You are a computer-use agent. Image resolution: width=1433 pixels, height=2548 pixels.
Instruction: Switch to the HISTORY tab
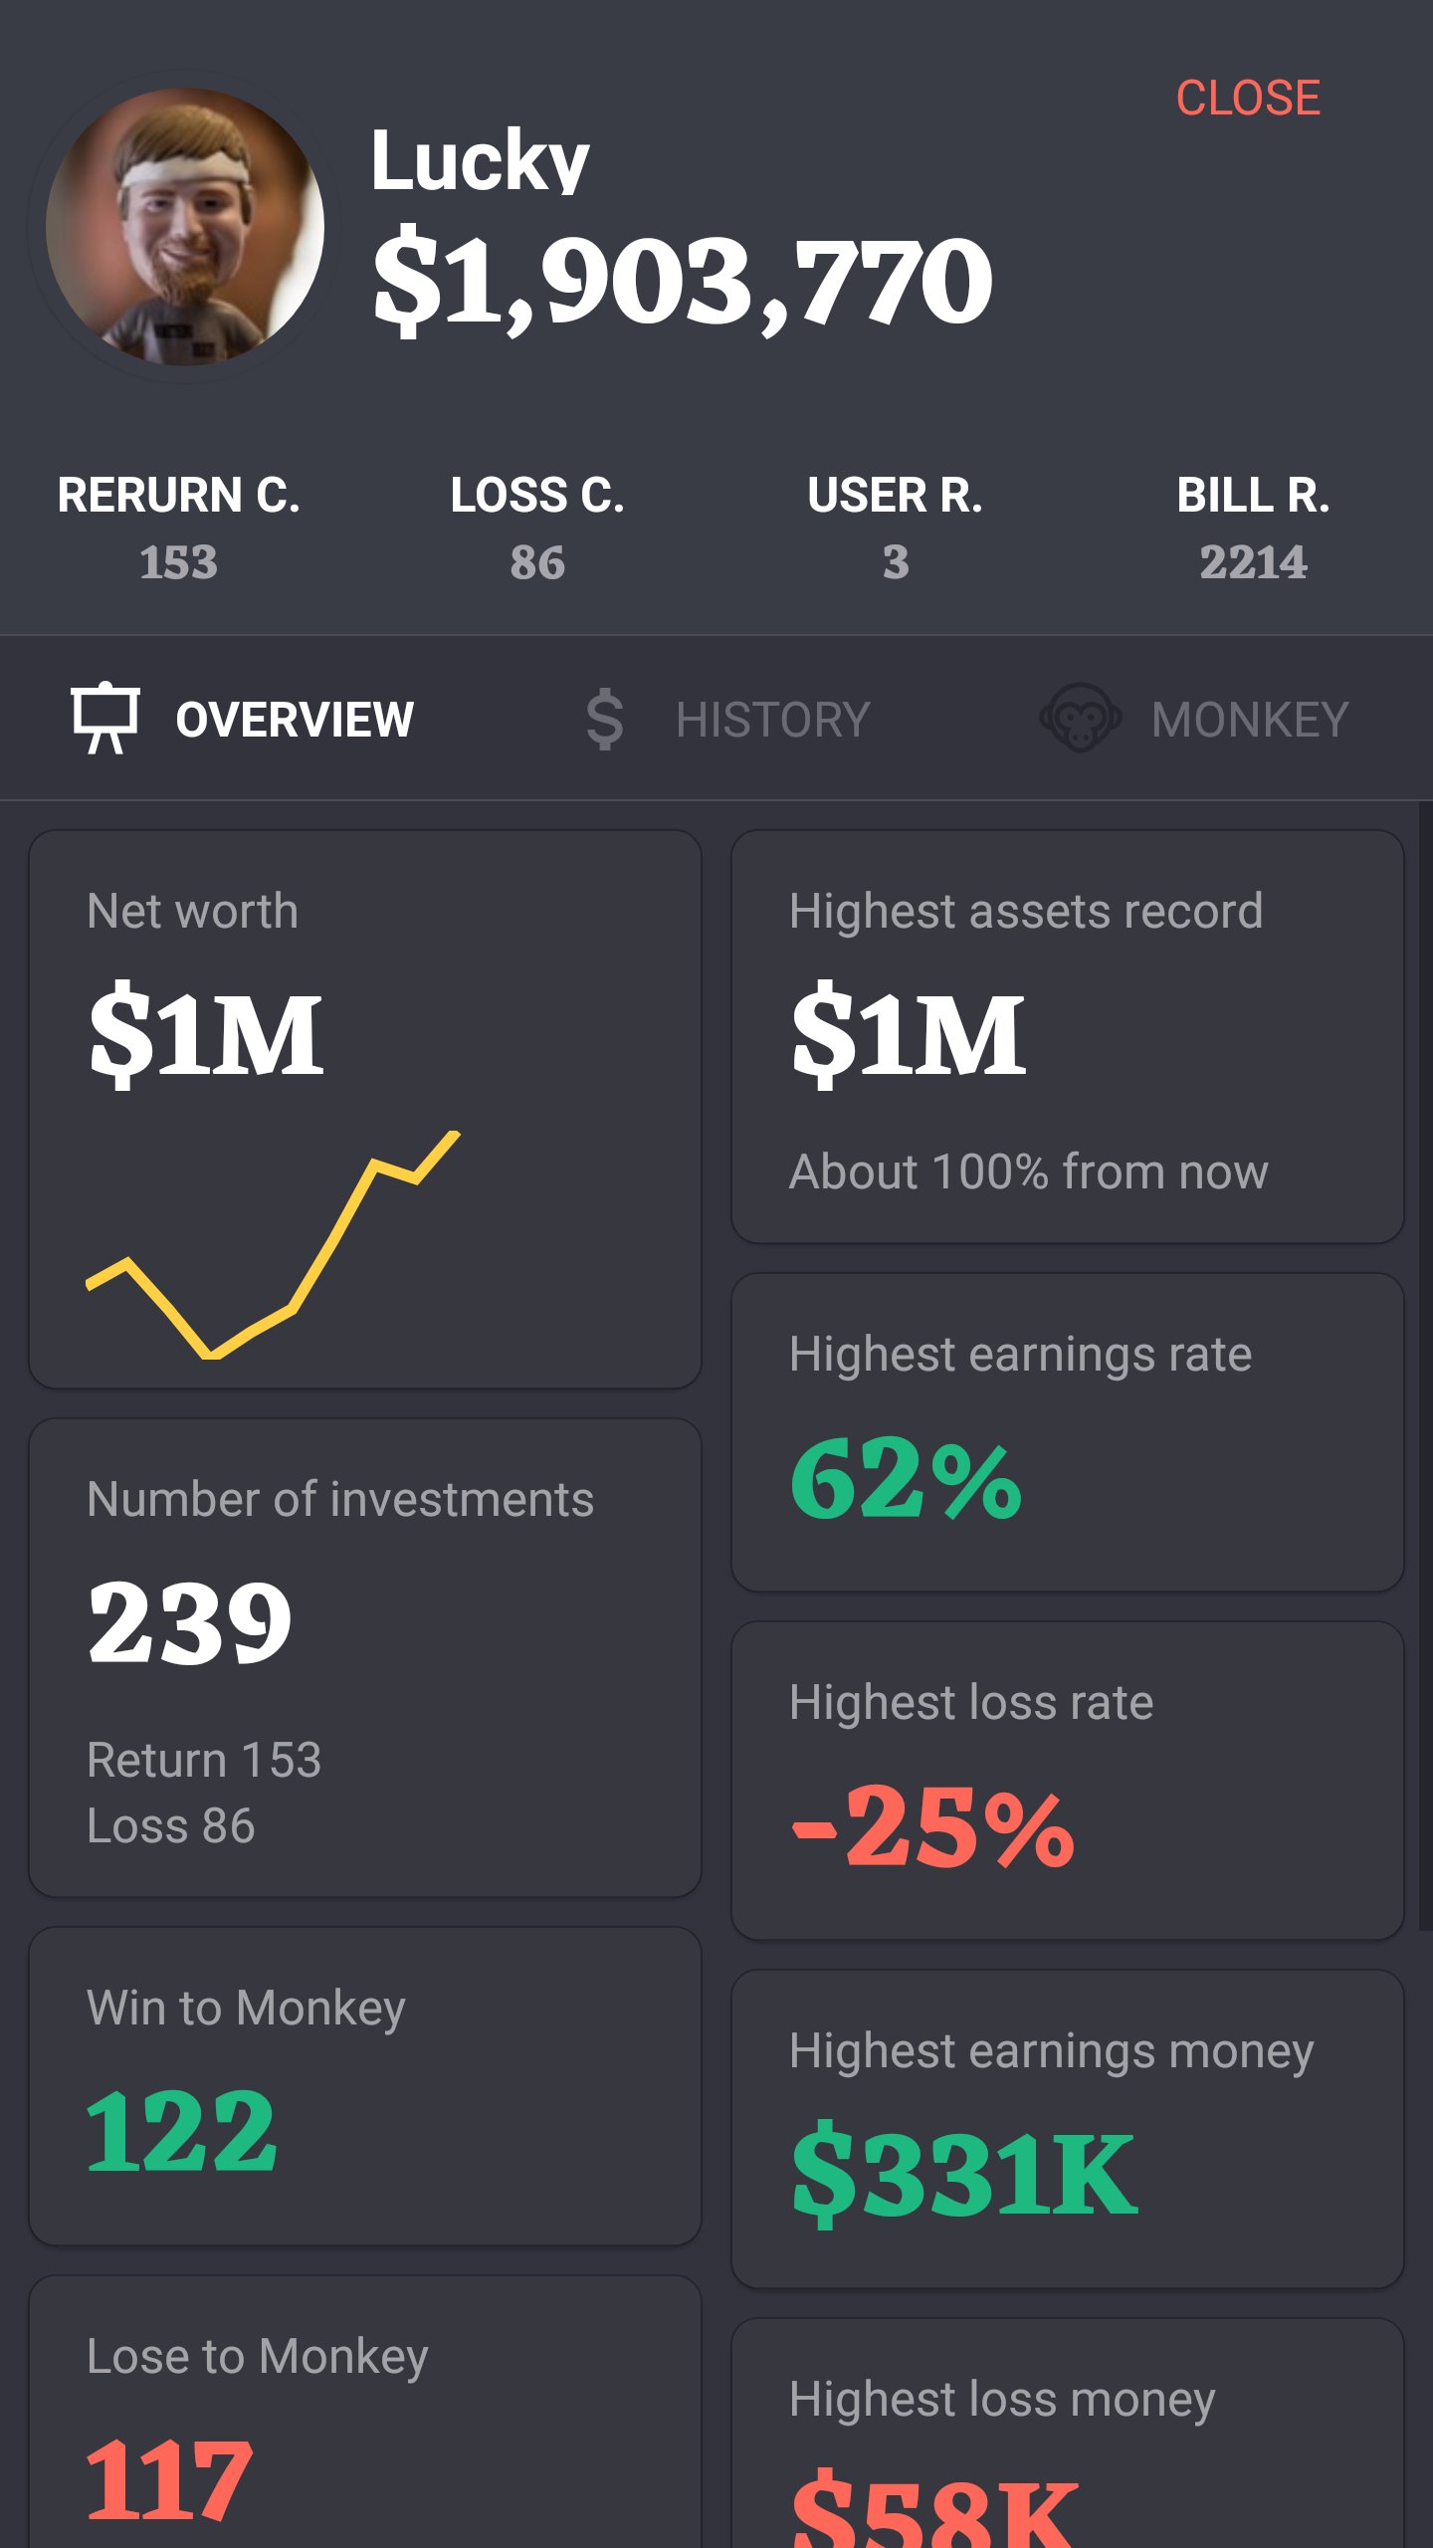click(x=771, y=720)
